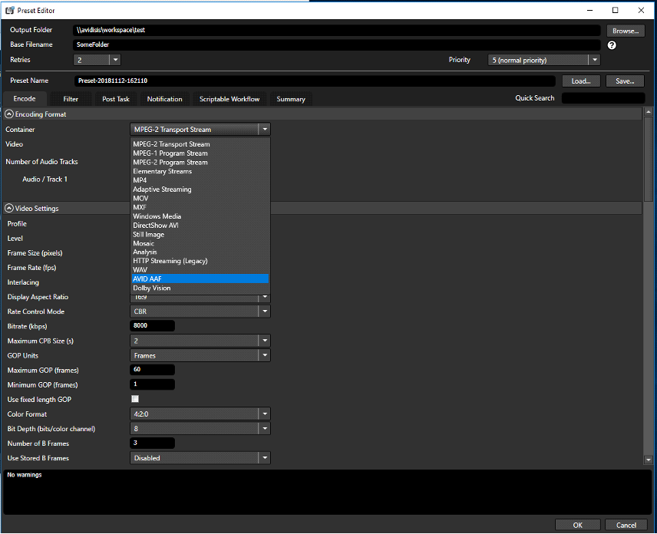Click the Save... preset button
This screenshot has width=657, height=534.
coord(625,81)
